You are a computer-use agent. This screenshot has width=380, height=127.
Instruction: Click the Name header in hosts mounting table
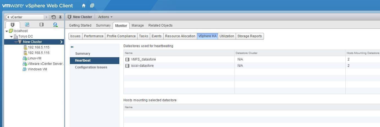[x=252, y=107]
